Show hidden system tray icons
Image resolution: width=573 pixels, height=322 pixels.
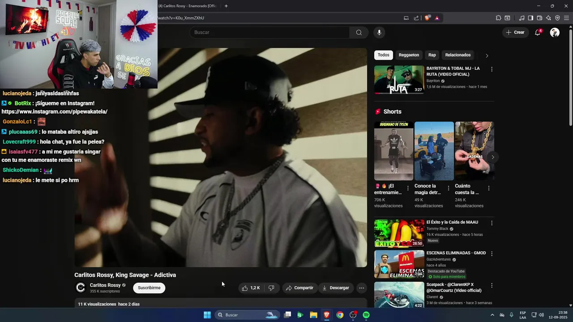click(x=492, y=315)
